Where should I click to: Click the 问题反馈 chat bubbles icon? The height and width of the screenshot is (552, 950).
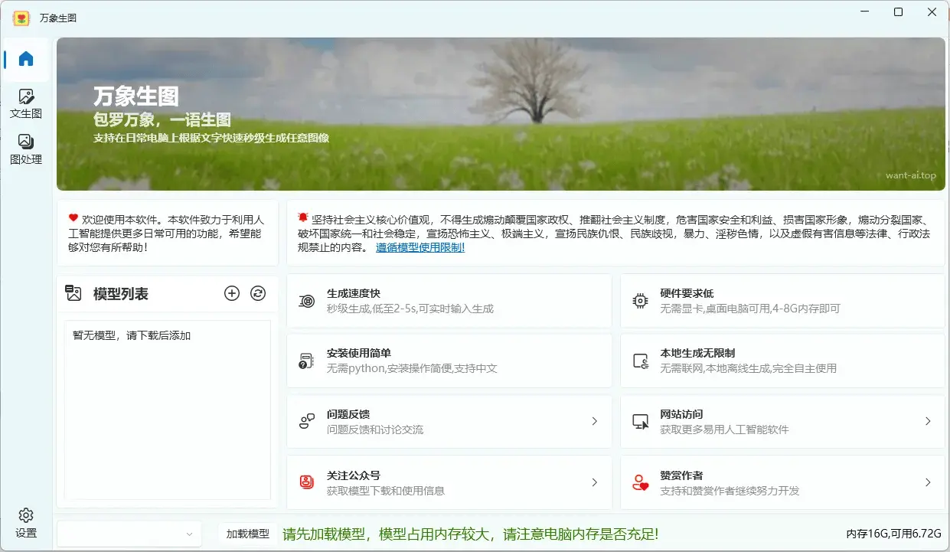pyautogui.click(x=307, y=422)
